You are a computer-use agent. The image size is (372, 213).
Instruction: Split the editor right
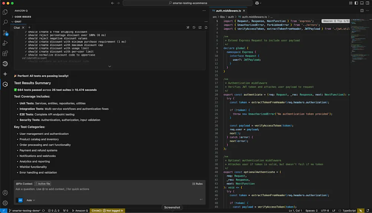pos(362,11)
